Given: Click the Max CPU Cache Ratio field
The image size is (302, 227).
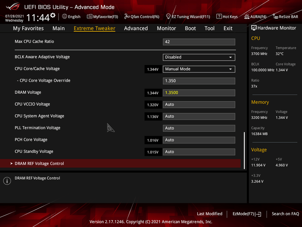Looking at the screenshot, I should point(199,42).
